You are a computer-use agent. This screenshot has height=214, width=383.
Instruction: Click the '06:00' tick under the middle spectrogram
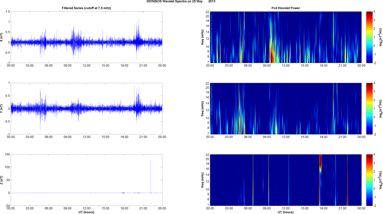coord(248,137)
